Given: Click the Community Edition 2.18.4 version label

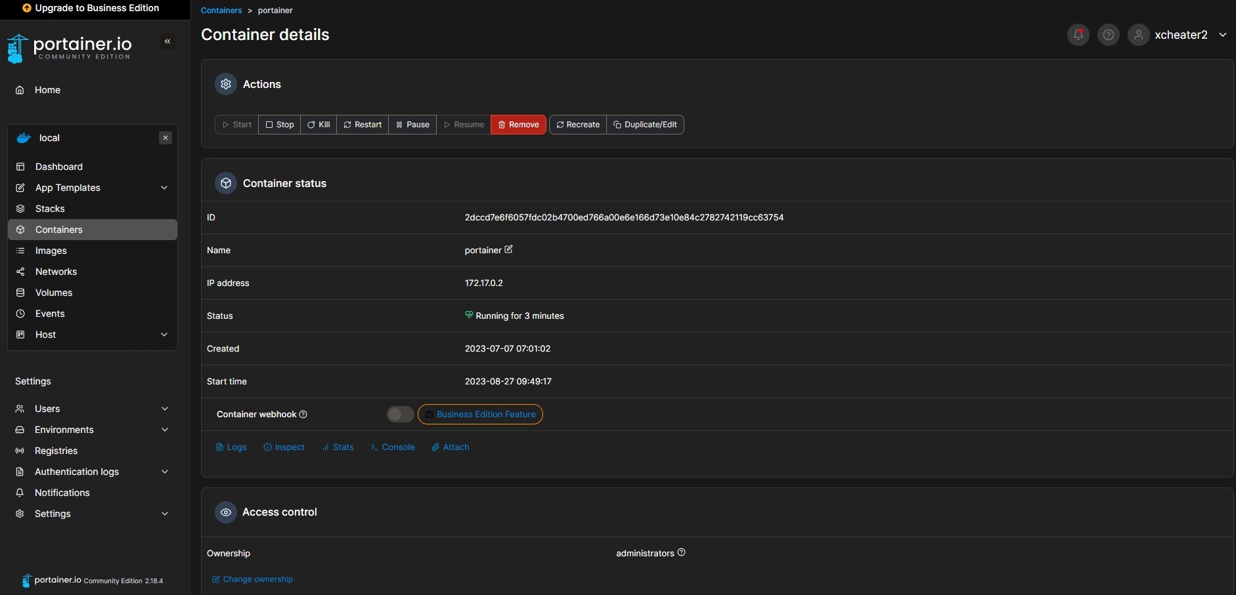Looking at the screenshot, I should [123, 581].
